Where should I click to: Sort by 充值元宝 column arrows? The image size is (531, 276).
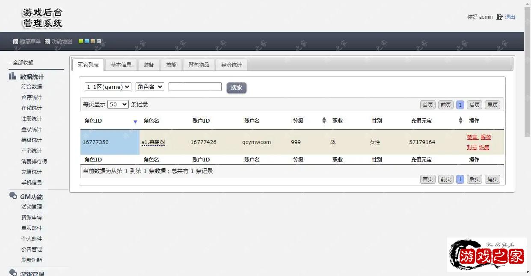(460, 120)
